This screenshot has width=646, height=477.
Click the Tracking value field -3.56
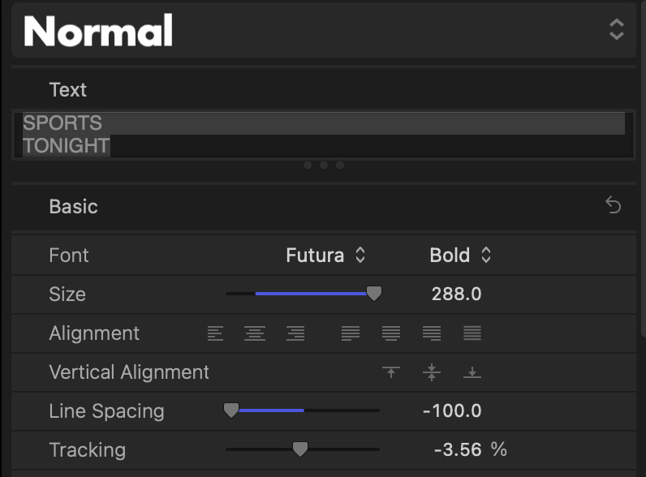(x=459, y=449)
